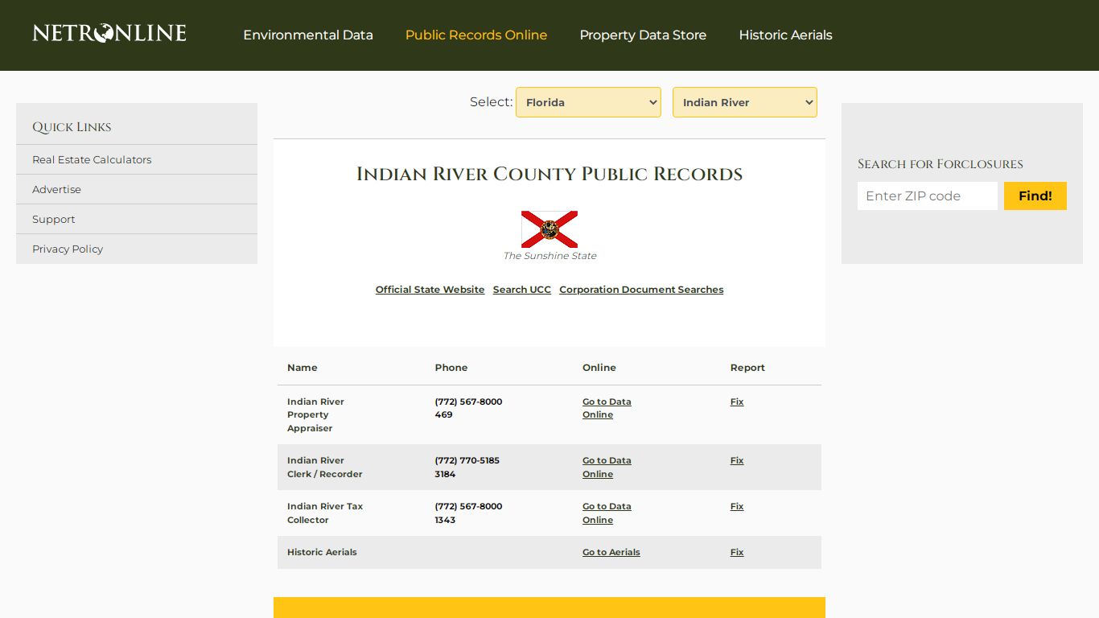Click the Report column header

[x=747, y=368]
